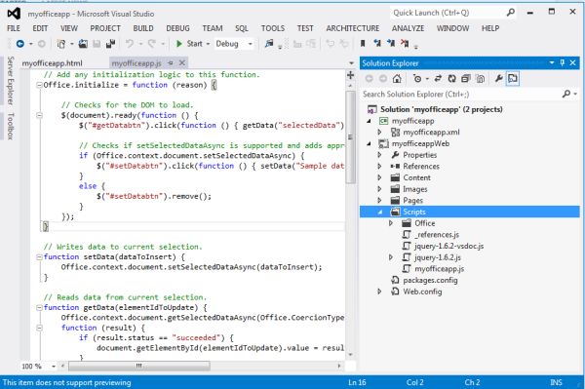Switch to the myofficeapp.html tab

tap(53, 63)
